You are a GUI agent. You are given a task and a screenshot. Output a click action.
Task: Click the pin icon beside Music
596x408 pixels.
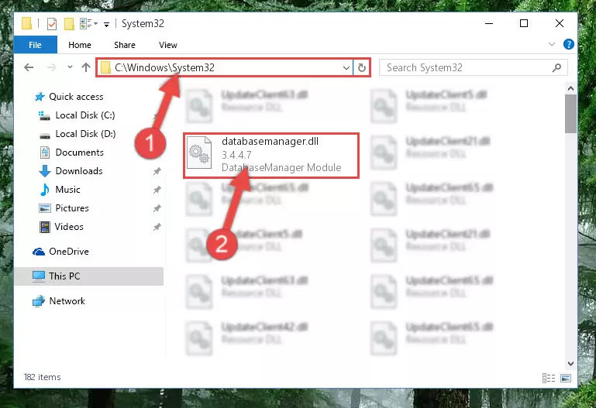pyautogui.click(x=157, y=190)
